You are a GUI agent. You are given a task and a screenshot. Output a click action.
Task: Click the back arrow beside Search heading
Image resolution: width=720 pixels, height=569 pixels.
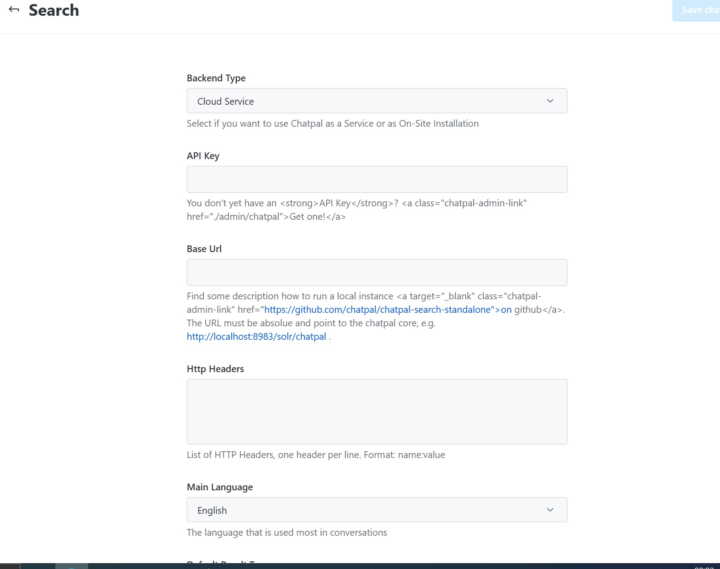(x=14, y=9)
